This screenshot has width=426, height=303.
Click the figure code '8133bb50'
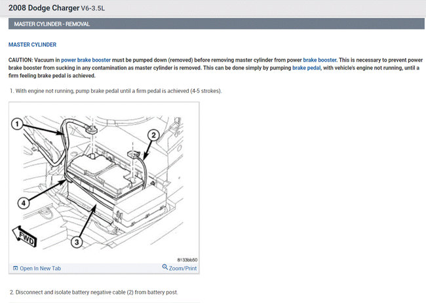pos(187,260)
